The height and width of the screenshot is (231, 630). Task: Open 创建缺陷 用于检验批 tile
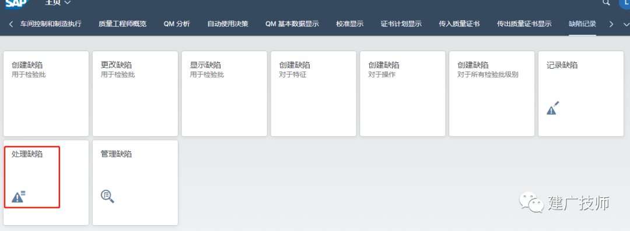click(46, 94)
